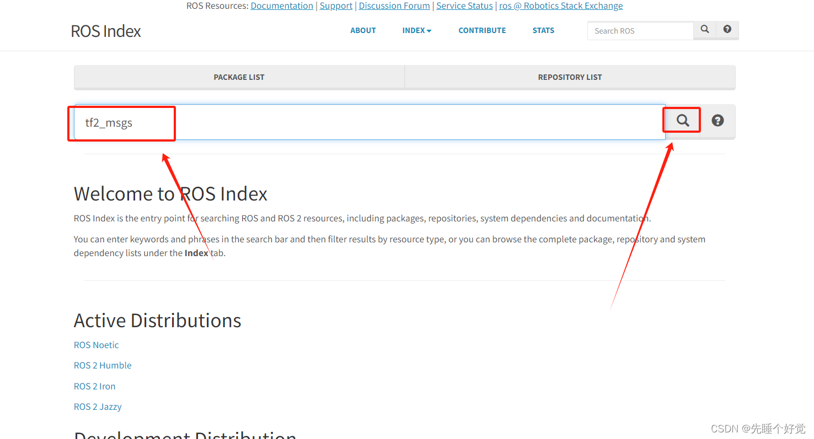Switch to the PACKAGE LIST tab
The height and width of the screenshot is (439, 814).
(239, 77)
